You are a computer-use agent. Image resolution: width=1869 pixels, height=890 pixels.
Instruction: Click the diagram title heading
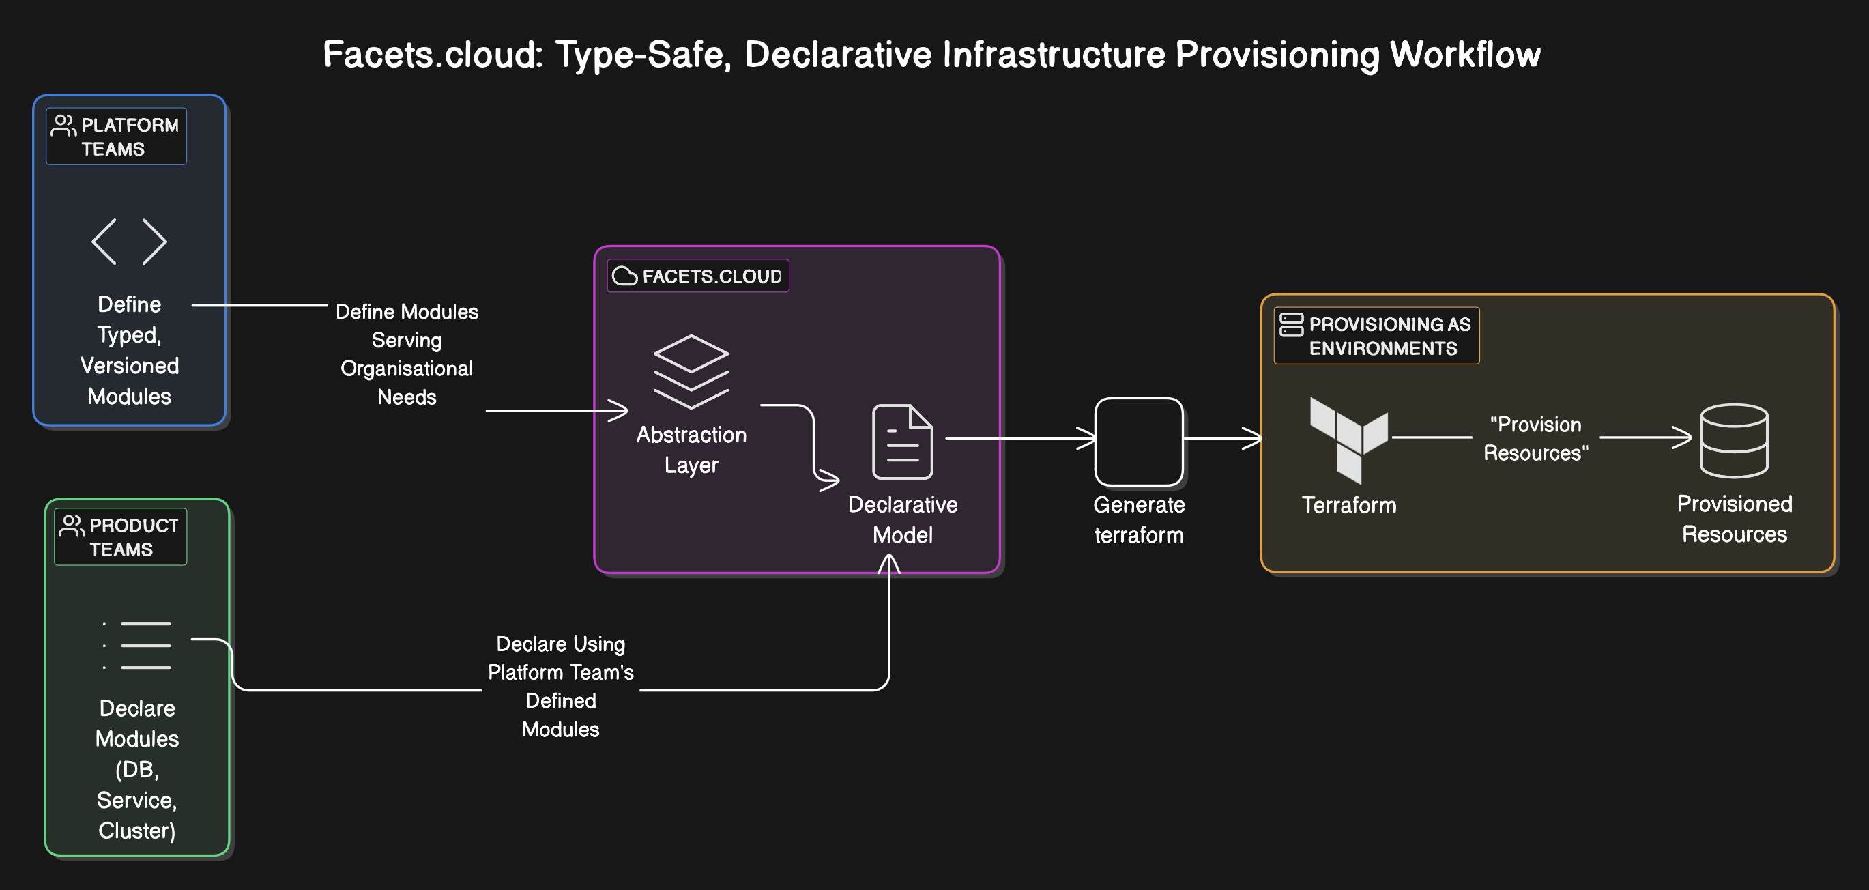click(931, 55)
